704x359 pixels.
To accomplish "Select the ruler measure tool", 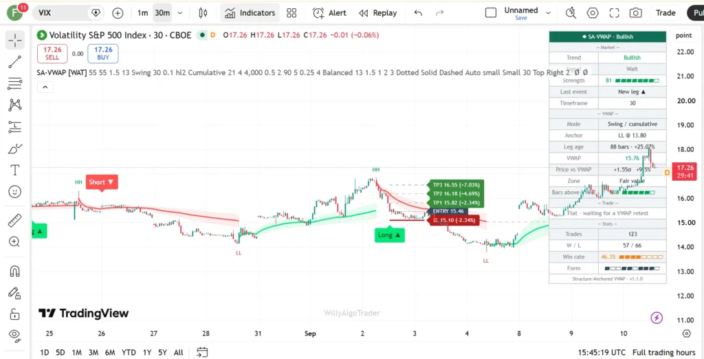I will [x=15, y=220].
